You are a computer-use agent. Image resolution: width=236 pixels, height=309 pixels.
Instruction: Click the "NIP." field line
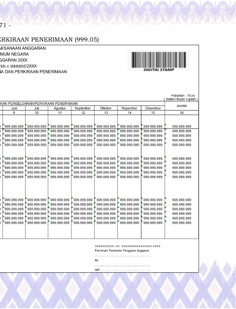(x=122, y=270)
